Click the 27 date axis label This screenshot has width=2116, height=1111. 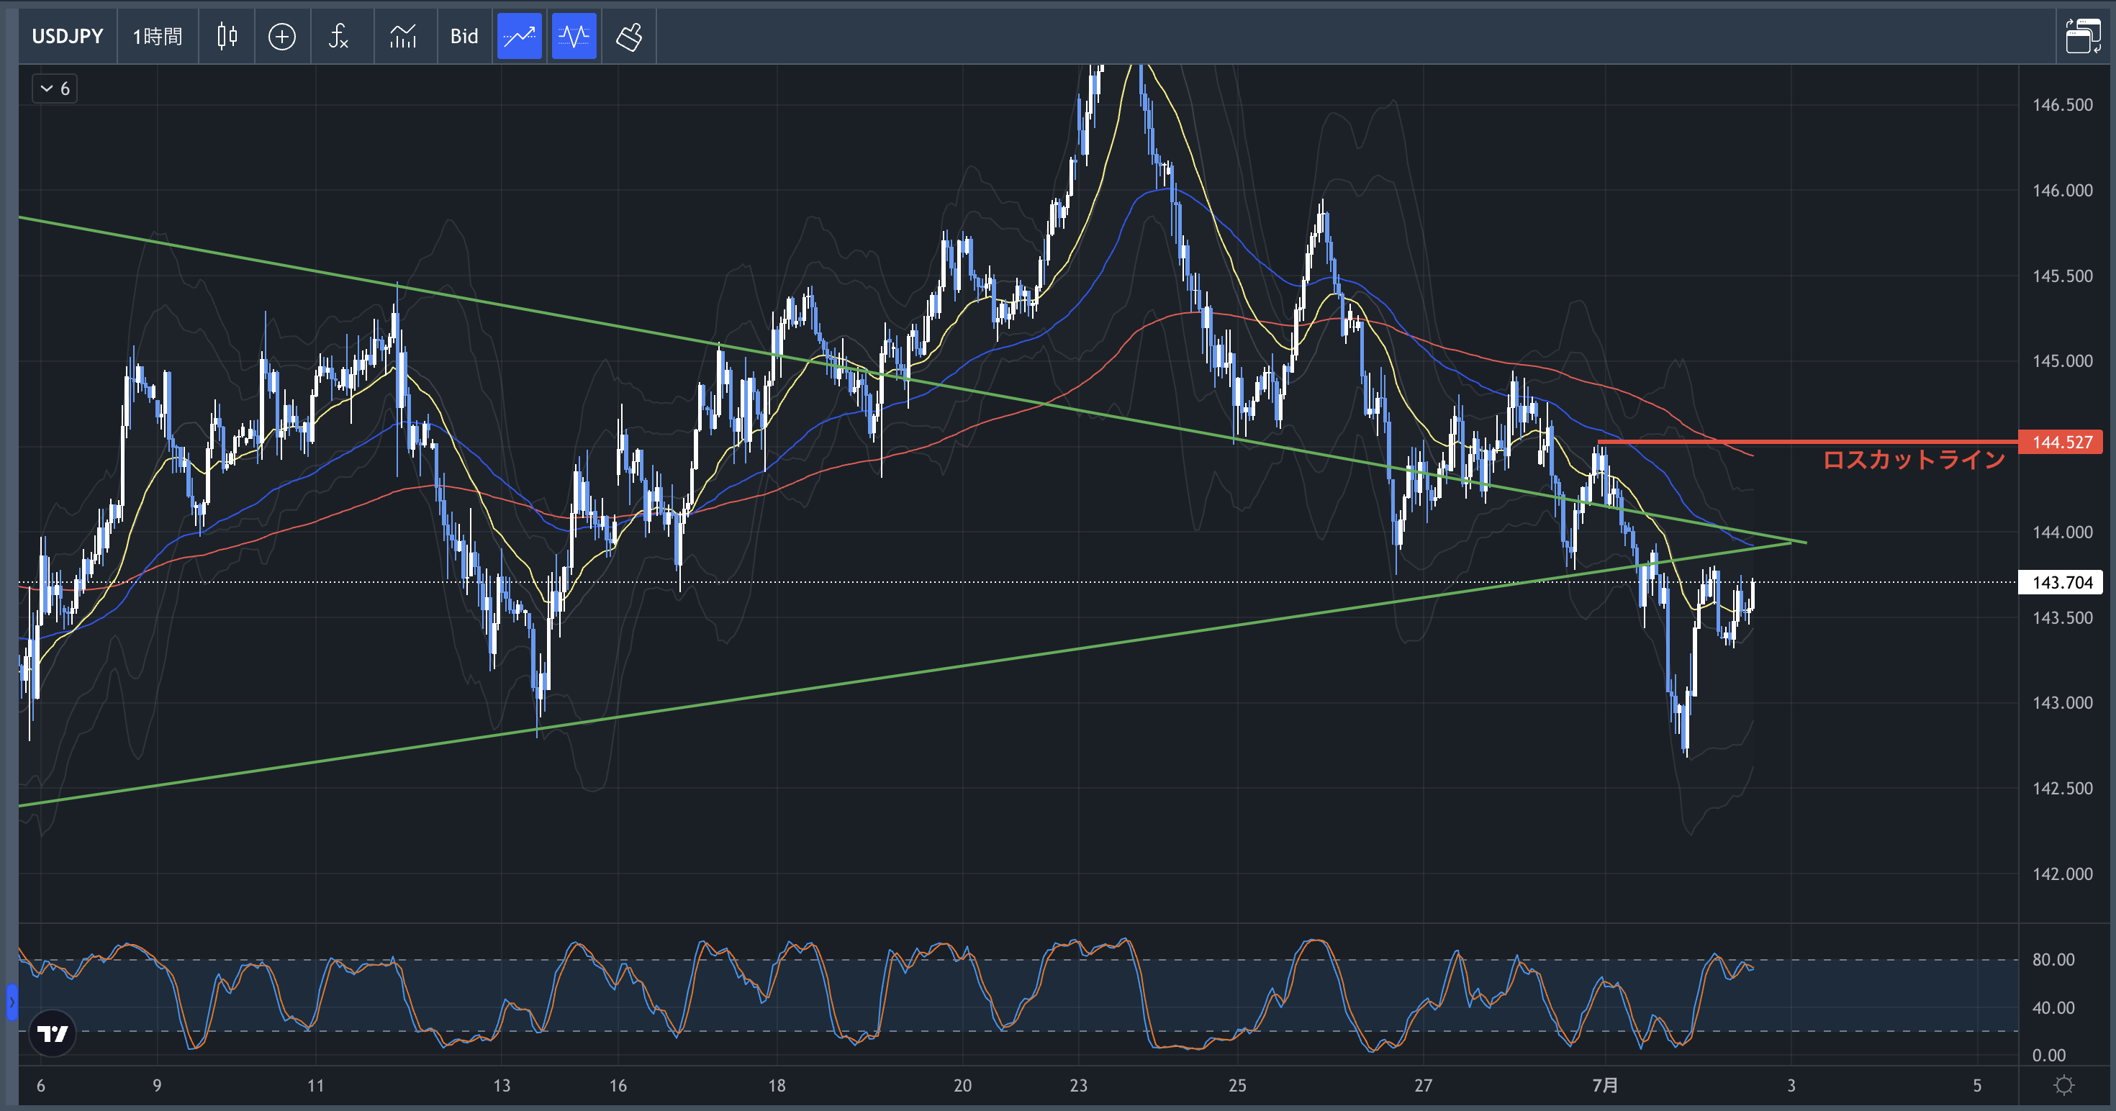pos(1424,1086)
